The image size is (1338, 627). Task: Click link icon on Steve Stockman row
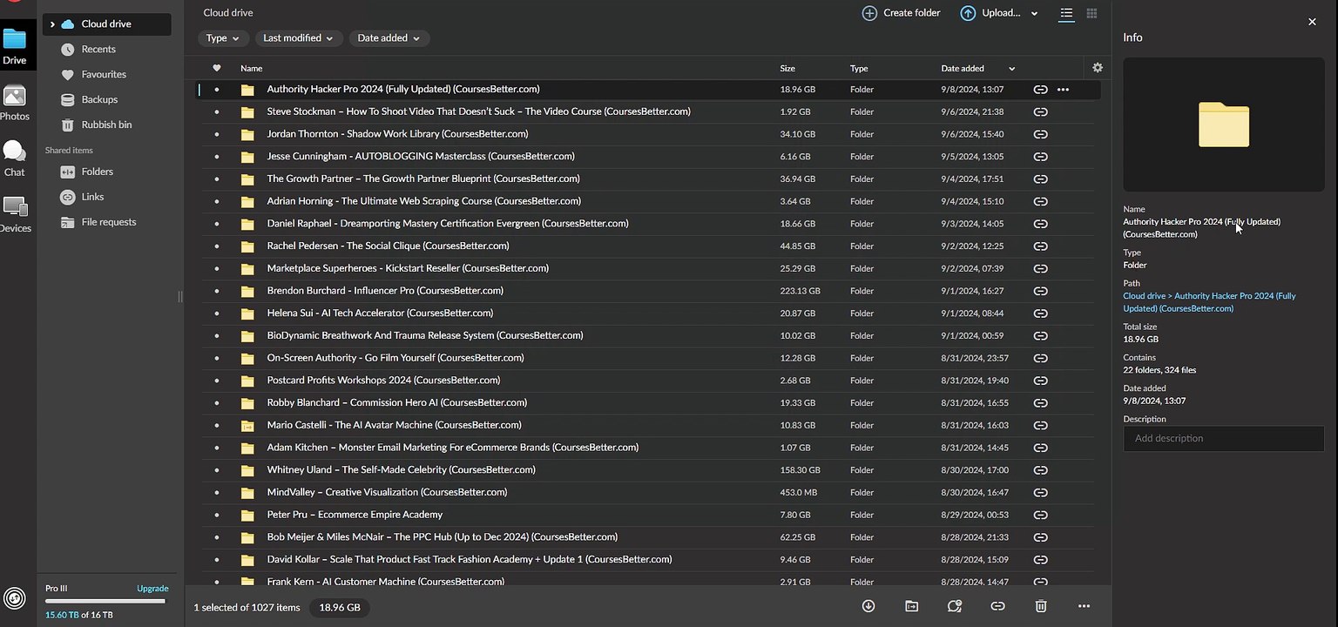1040,111
